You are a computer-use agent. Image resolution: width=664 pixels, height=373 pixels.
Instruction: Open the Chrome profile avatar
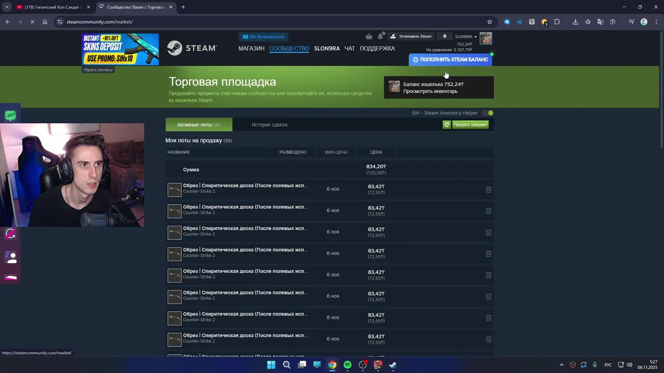pos(644,22)
